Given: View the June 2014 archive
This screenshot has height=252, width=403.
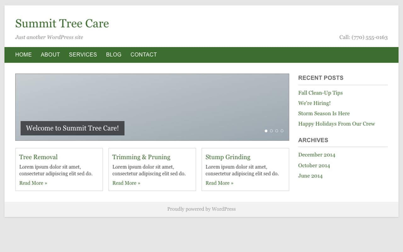Looking at the screenshot, I should 310,176.
